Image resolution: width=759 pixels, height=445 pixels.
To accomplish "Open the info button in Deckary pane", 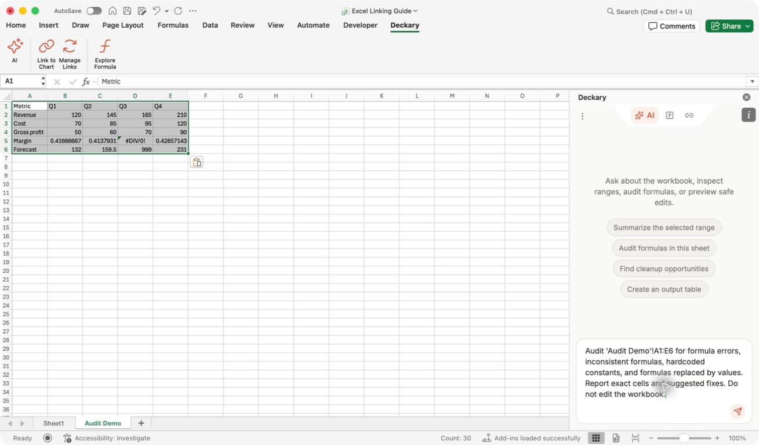I will (x=749, y=115).
